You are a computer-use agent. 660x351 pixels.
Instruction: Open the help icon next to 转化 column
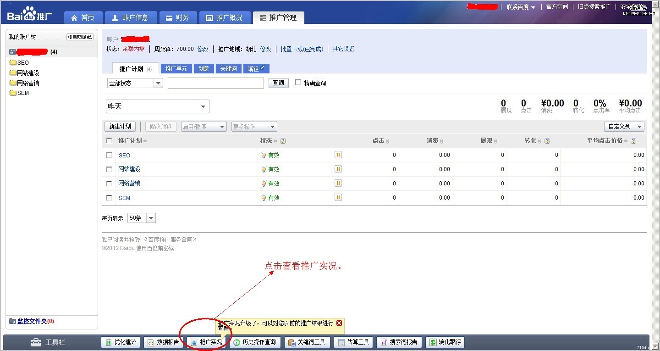[x=547, y=141]
